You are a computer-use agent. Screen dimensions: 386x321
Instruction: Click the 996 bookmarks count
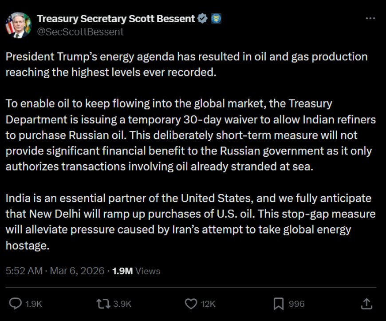pyautogui.click(x=296, y=304)
